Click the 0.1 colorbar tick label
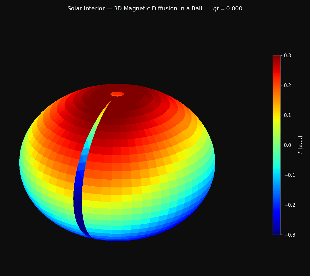The height and width of the screenshot is (276, 310). click(x=286, y=115)
